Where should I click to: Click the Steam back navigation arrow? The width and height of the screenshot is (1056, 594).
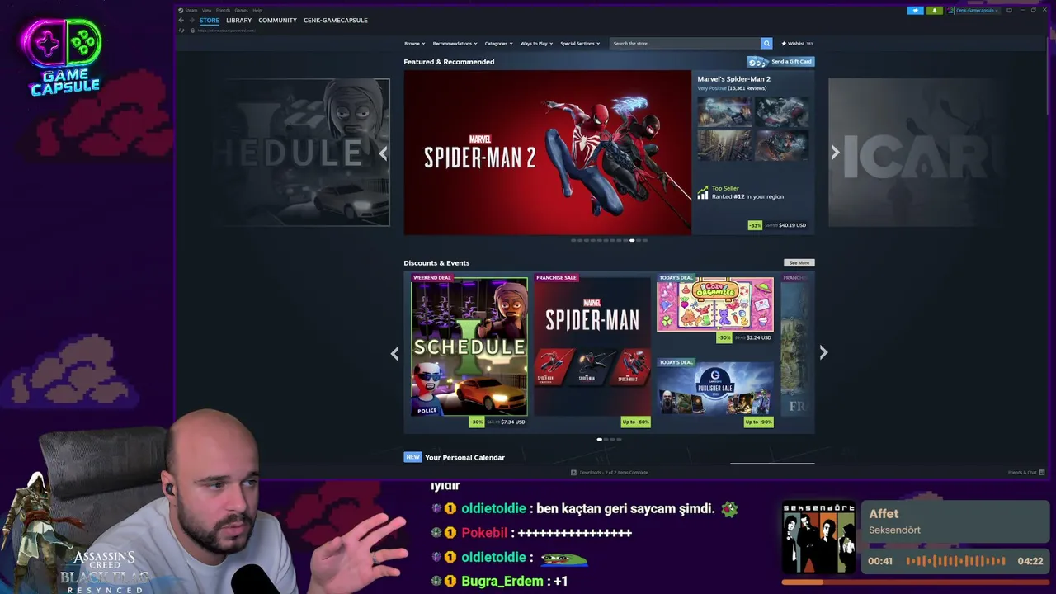pyautogui.click(x=181, y=20)
